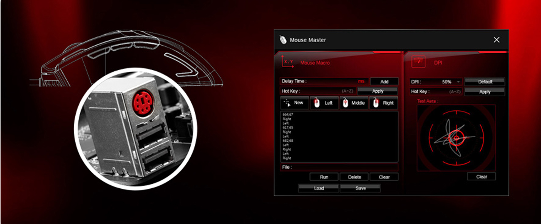
Task: Click inside the Test Aera crosshair target
Action: (456, 138)
